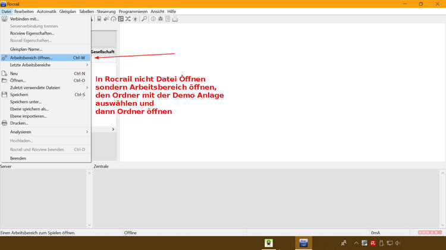Click the bug icon in the toolbar
The height and width of the screenshot is (250, 446).
161,19
